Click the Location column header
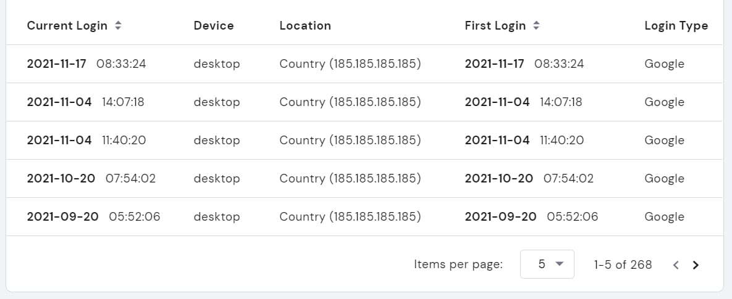Image resolution: width=732 pixels, height=299 pixels. [x=305, y=26]
